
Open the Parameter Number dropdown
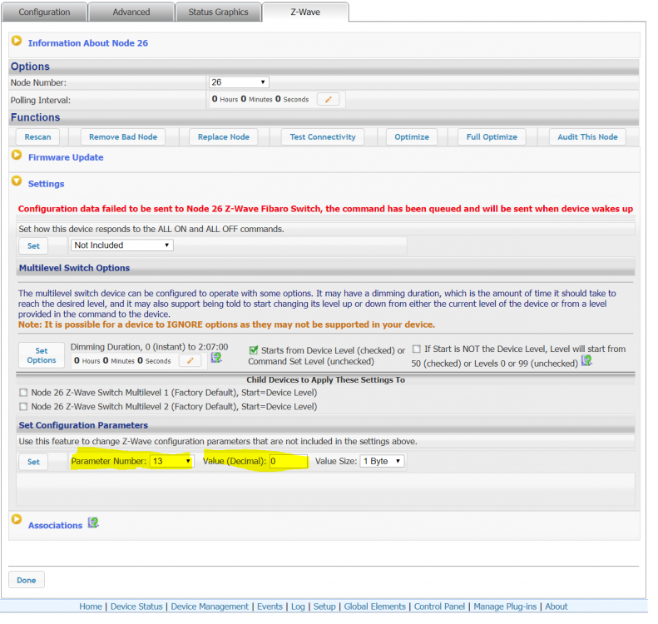pyautogui.click(x=171, y=461)
